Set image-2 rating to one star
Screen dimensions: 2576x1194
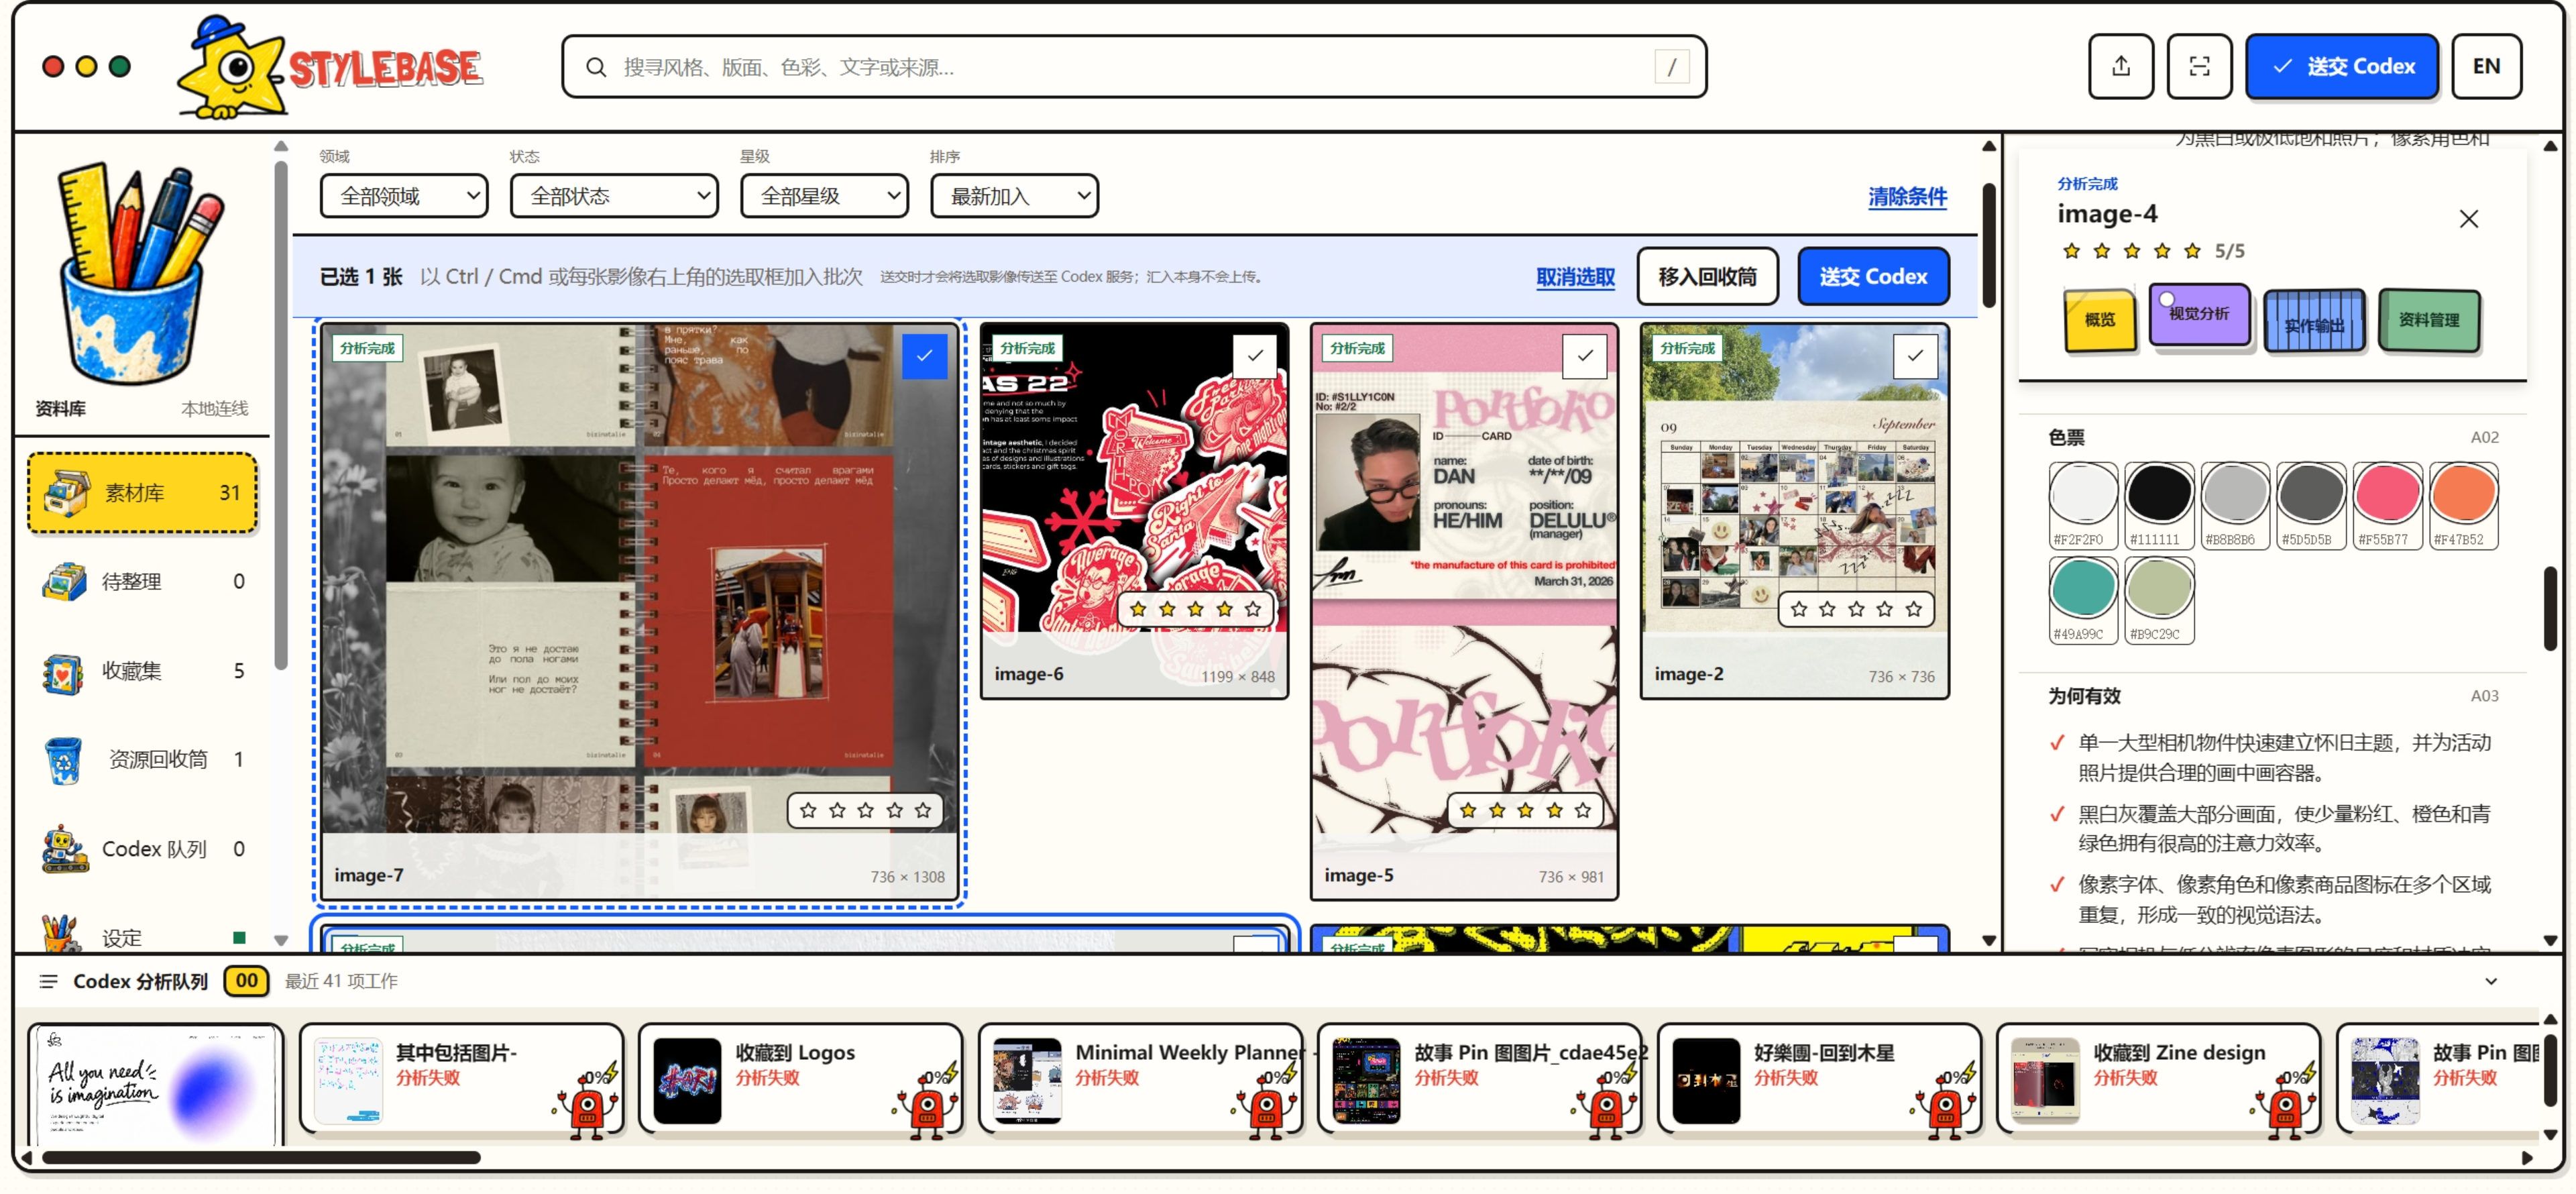pyautogui.click(x=1799, y=609)
